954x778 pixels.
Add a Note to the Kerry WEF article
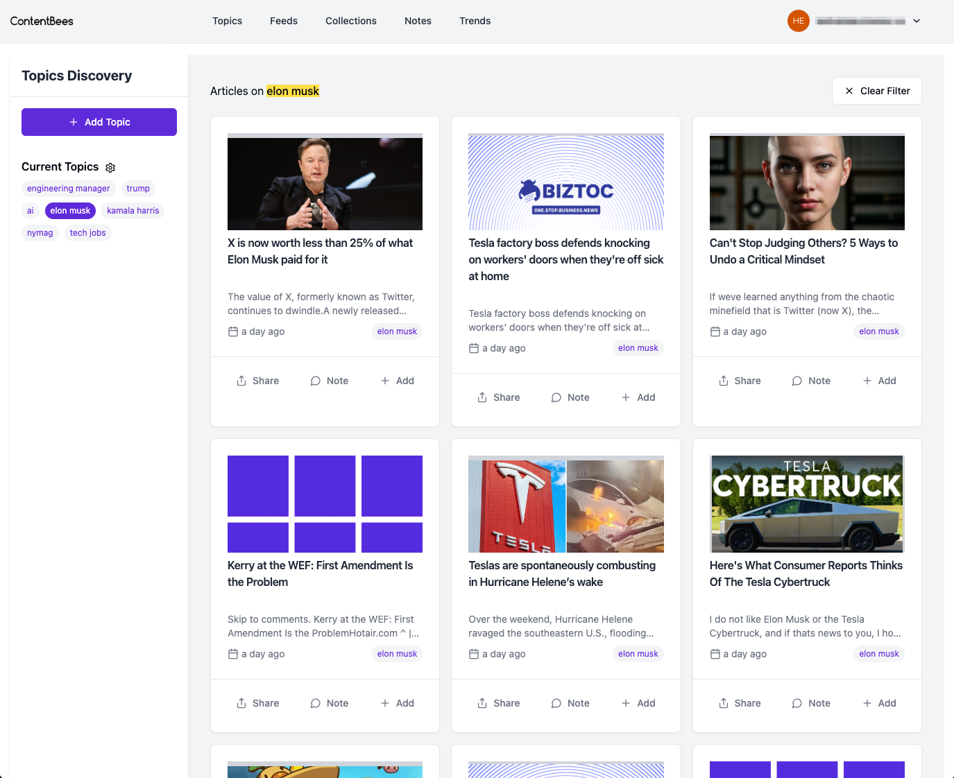[x=329, y=702]
